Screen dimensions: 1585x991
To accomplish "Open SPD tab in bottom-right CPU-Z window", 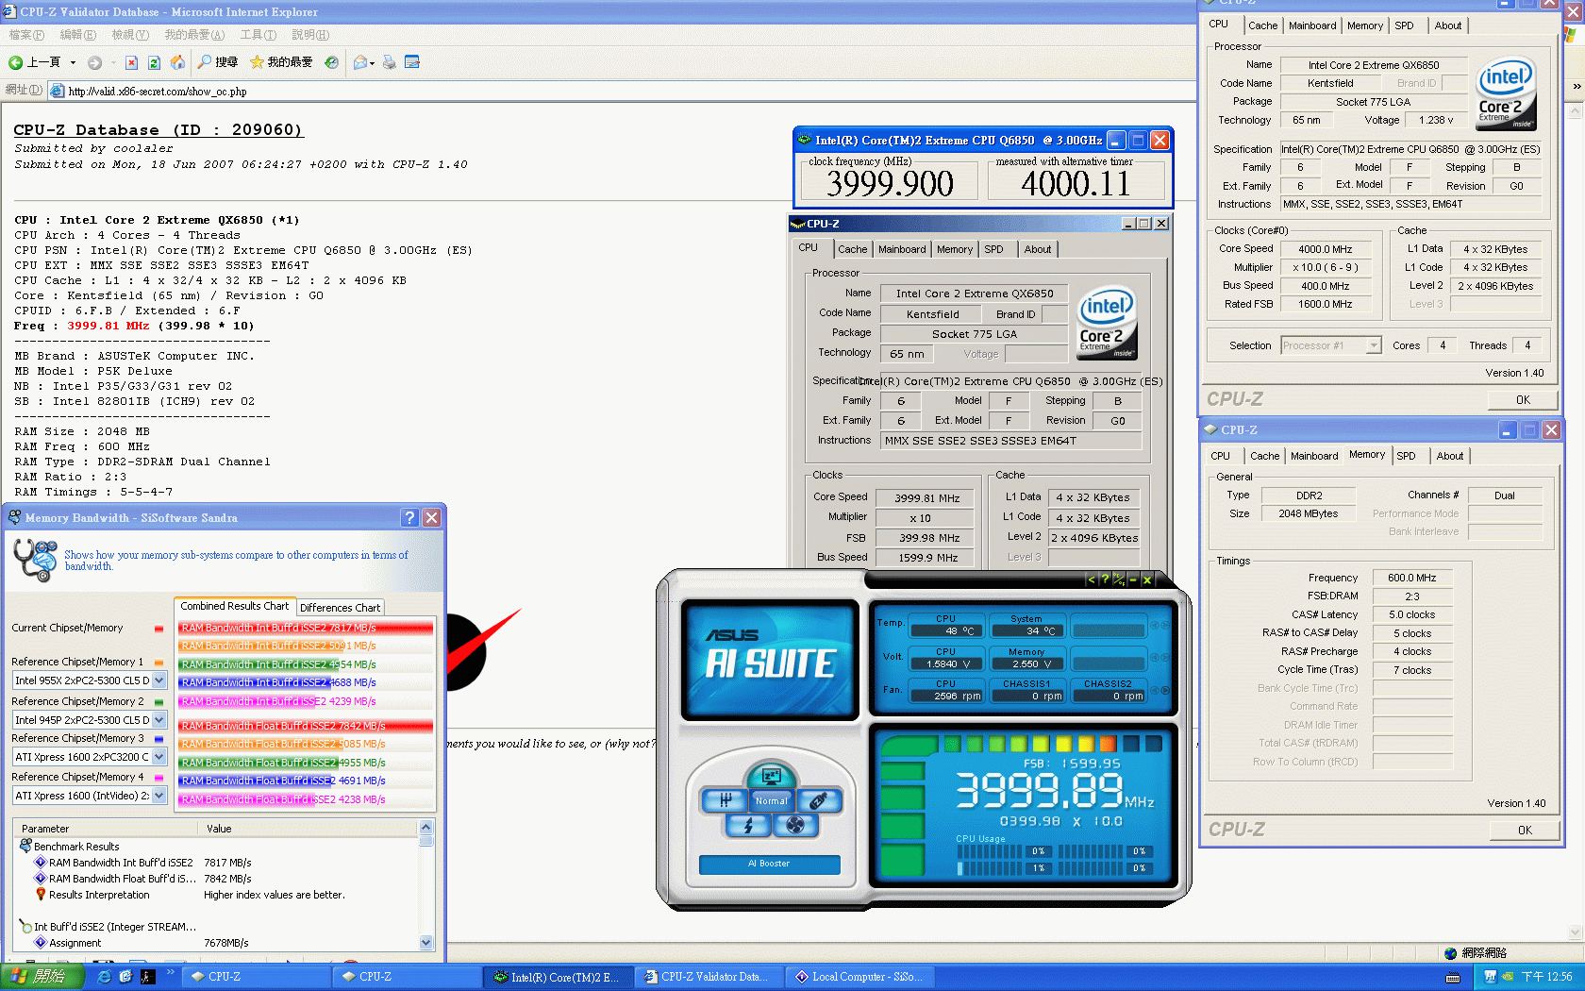I will (x=1406, y=456).
